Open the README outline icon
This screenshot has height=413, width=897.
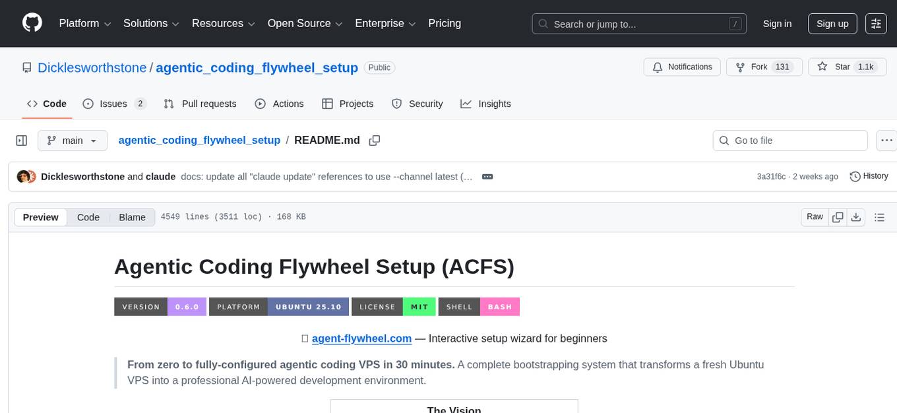pyautogui.click(x=880, y=216)
